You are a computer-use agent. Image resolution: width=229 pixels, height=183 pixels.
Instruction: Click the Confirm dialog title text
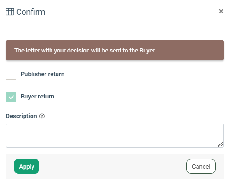31,12
